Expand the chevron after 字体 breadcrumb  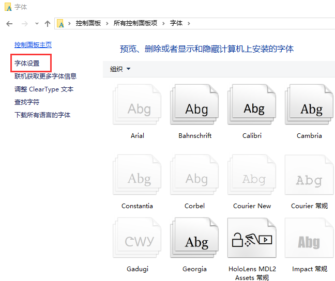tap(189, 23)
